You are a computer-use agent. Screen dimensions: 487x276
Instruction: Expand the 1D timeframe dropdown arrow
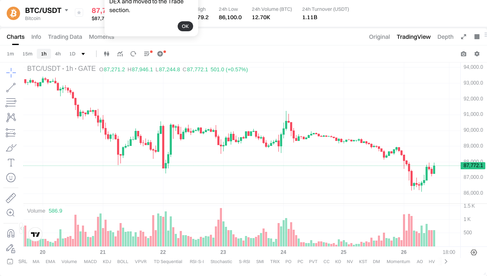83,54
